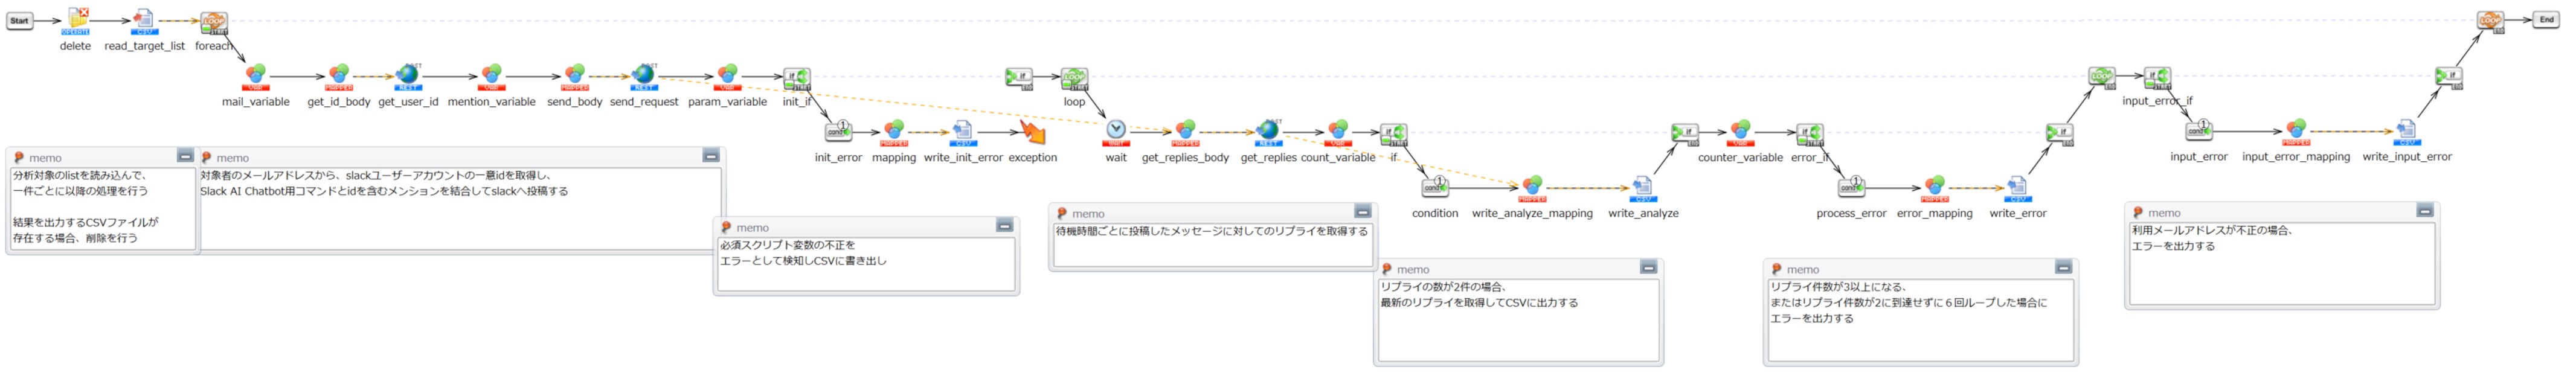
Task: Click the mail_variable icon
Action: pyautogui.click(x=256, y=75)
